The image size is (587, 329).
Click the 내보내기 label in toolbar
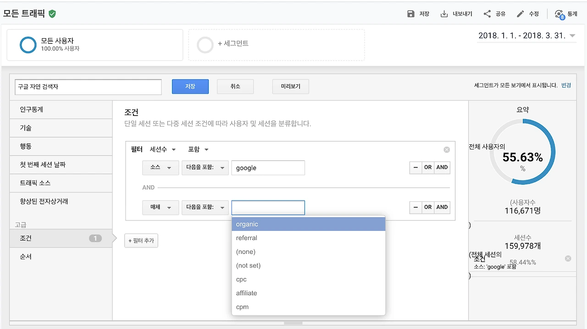pyautogui.click(x=462, y=14)
